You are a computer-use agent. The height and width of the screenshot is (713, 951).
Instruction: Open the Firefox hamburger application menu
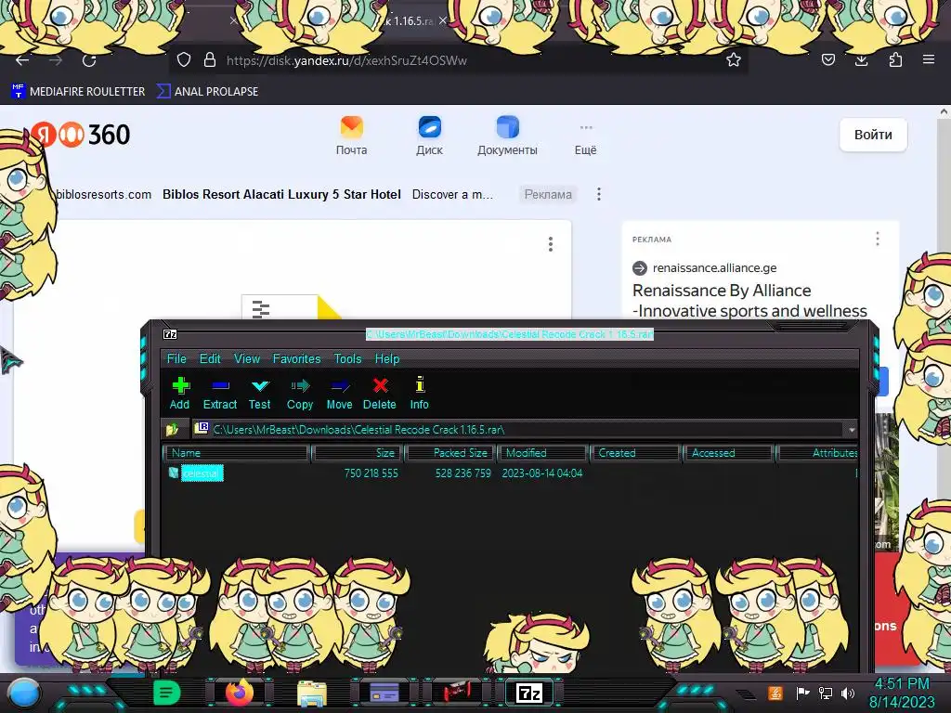(x=929, y=59)
